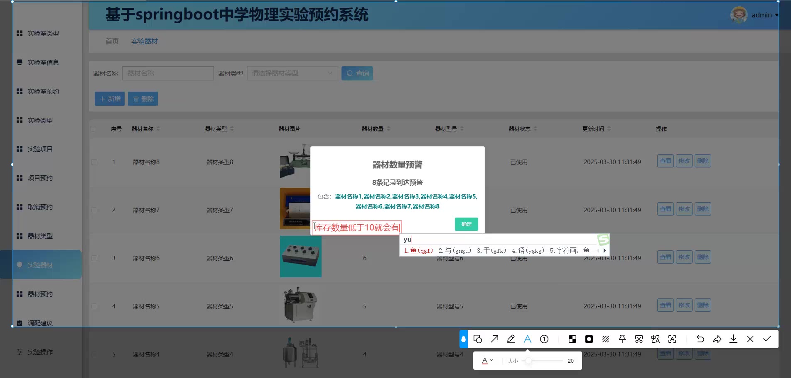This screenshot has width=791, height=378.
Task: Click the translate screenshot icon
Action: coord(656,339)
